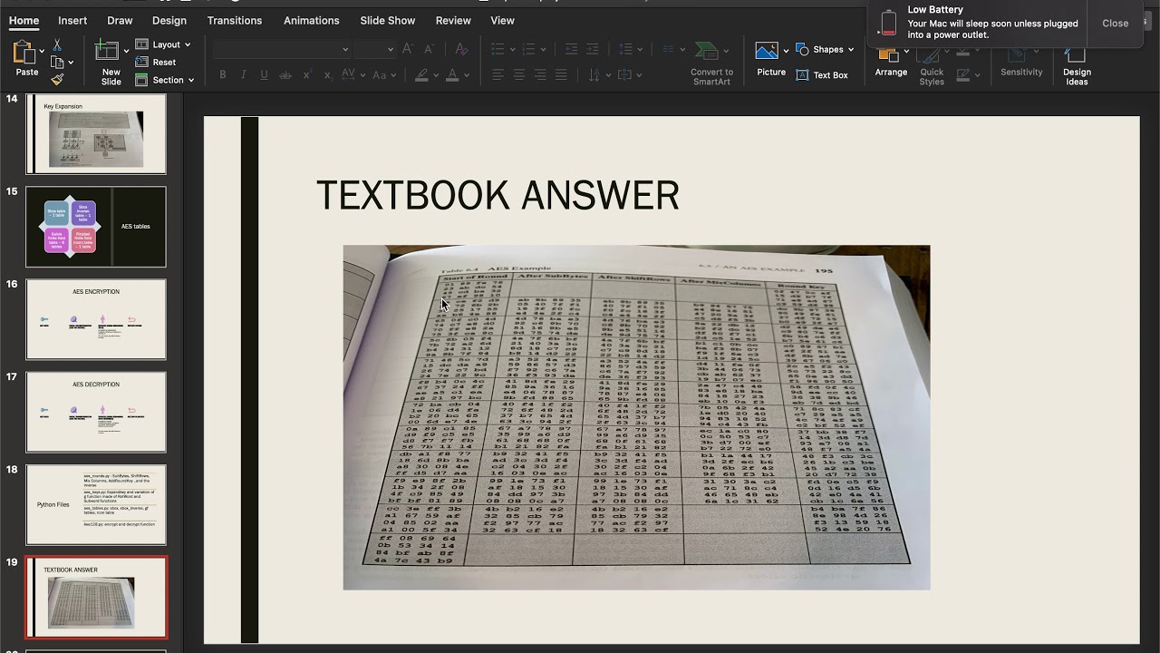Click the text highlight color button
This screenshot has height=653, width=1160.
[x=421, y=75]
